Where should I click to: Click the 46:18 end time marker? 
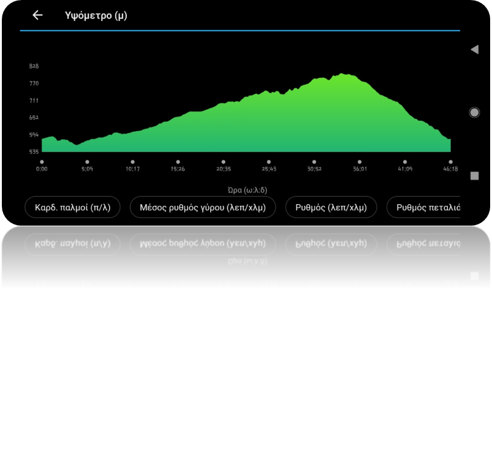[450, 166]
